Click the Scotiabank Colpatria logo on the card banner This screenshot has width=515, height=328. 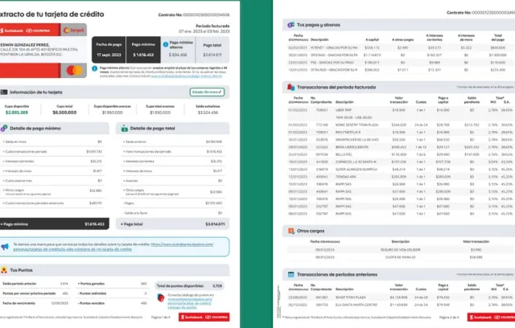(26, 31)
